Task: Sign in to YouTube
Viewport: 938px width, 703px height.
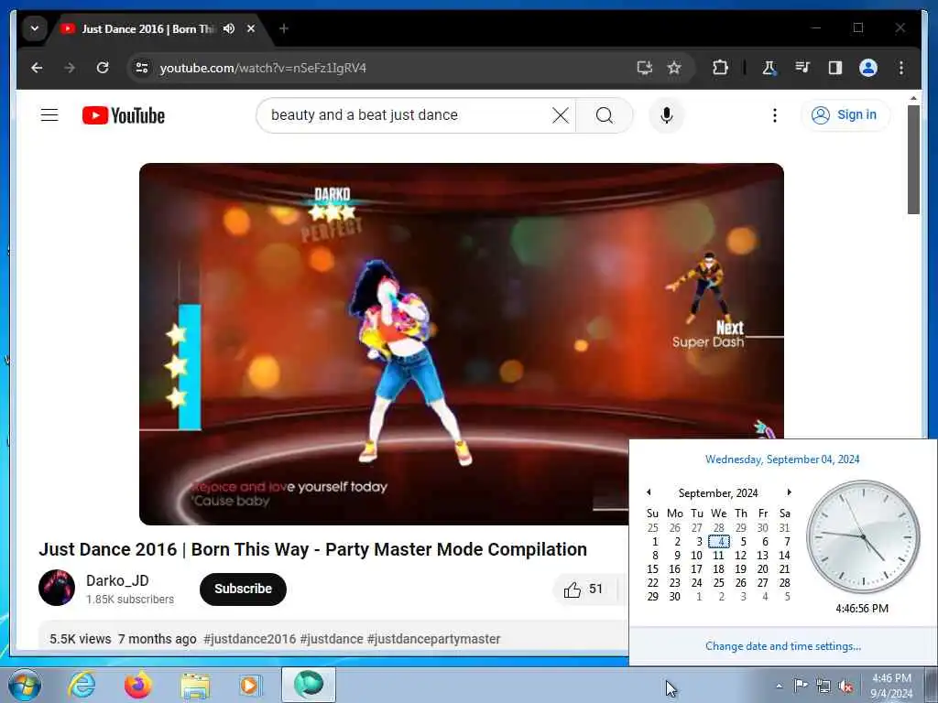Action: [x=845, y=114]
